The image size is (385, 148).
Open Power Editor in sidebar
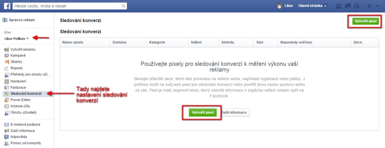[21, 100]
